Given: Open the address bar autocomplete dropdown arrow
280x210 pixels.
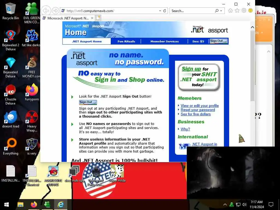Looking at the screenshot, I should (160, 11).
